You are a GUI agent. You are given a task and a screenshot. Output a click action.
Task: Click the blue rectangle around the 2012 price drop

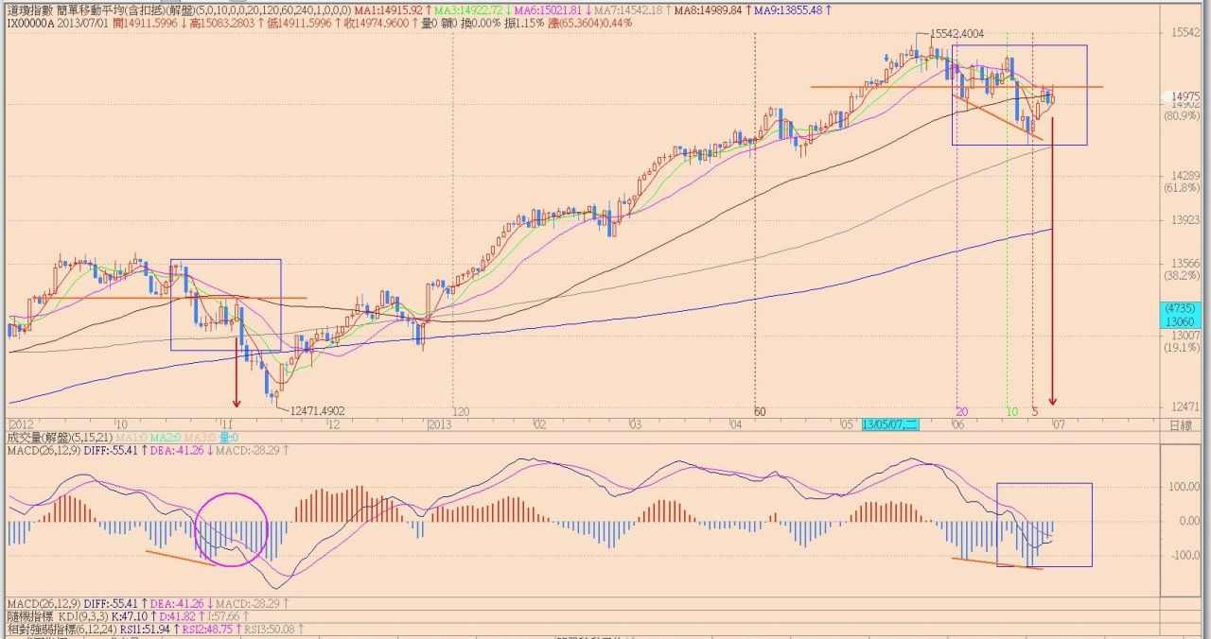pyautogui.click(x=226, y=260)
